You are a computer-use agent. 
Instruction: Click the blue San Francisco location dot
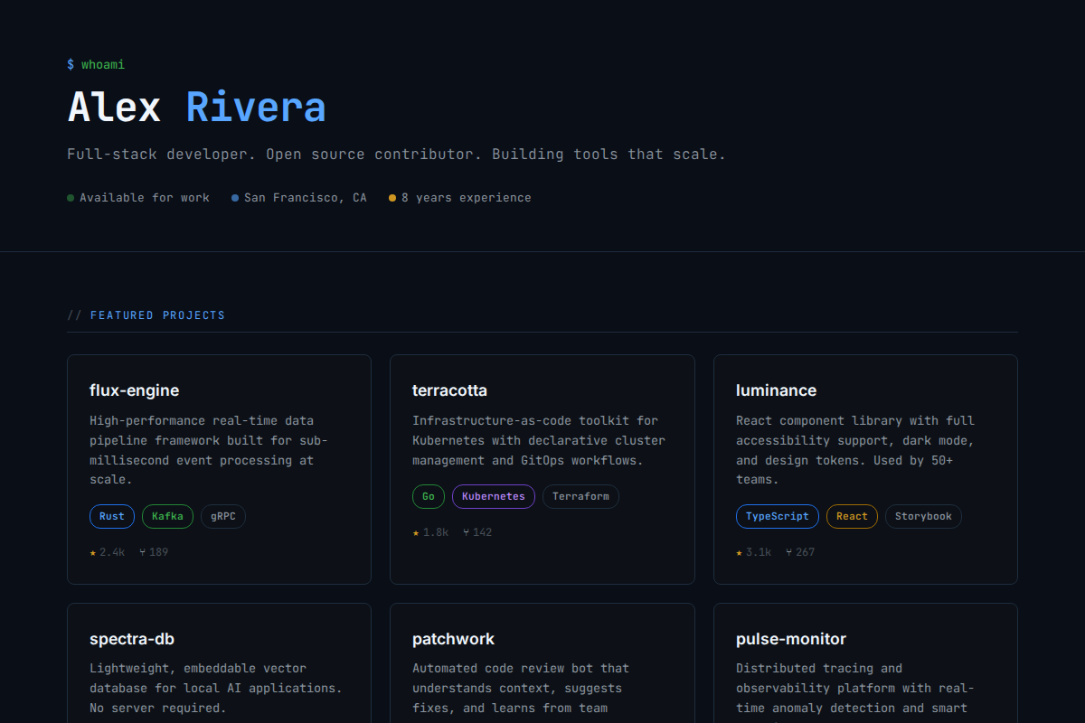pos(235,198)
